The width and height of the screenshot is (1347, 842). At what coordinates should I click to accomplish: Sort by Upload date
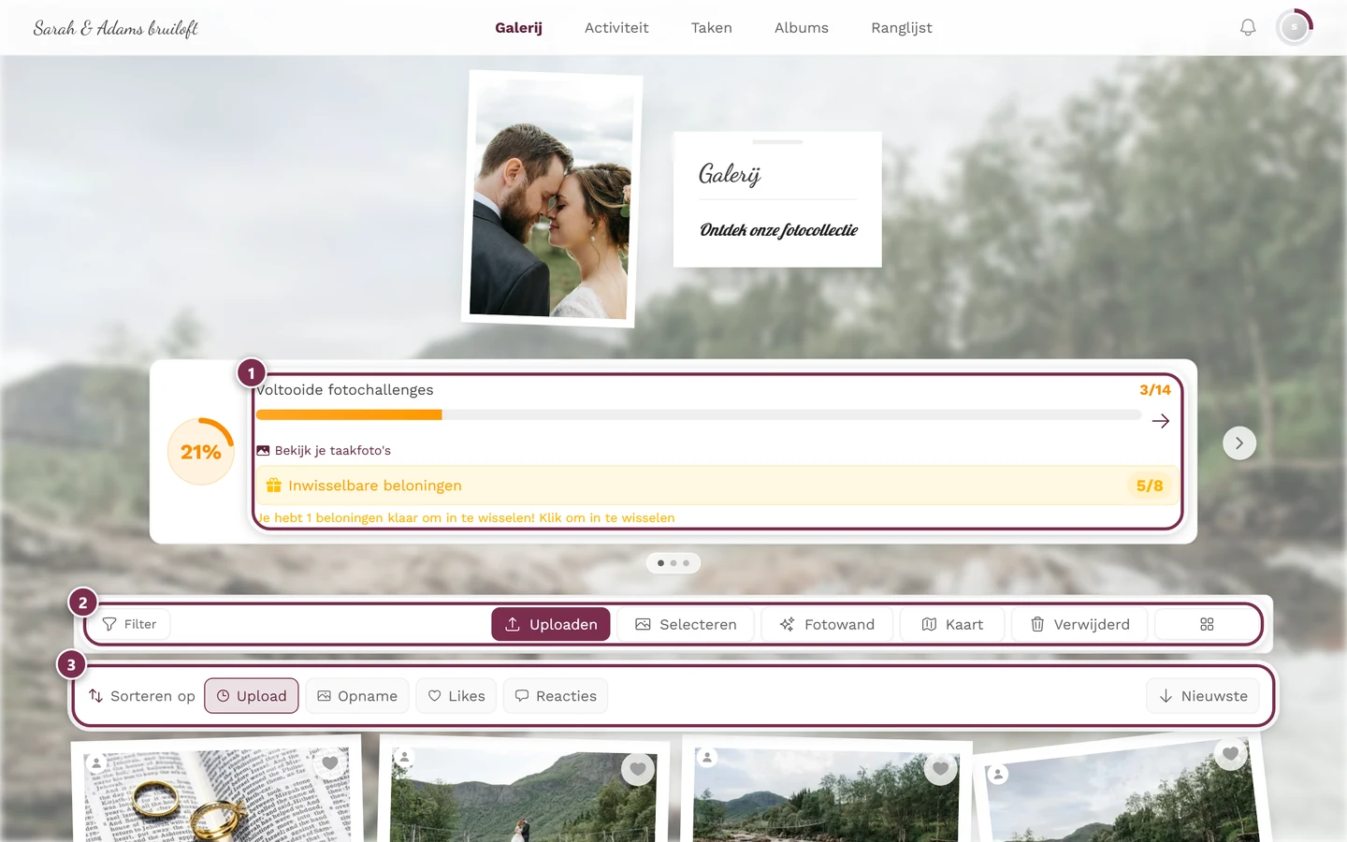tap(252, 696)
